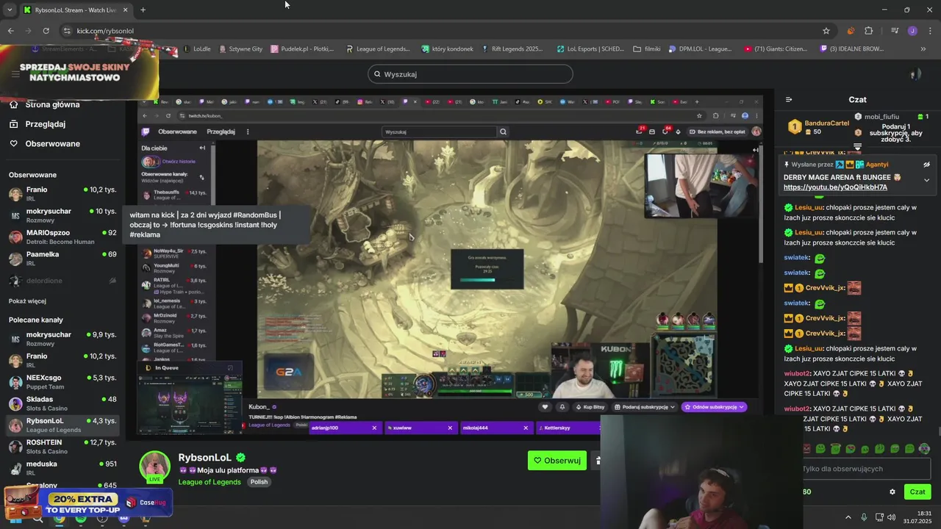Open Sztywne Gity bookmark

[x=240, y=49]
